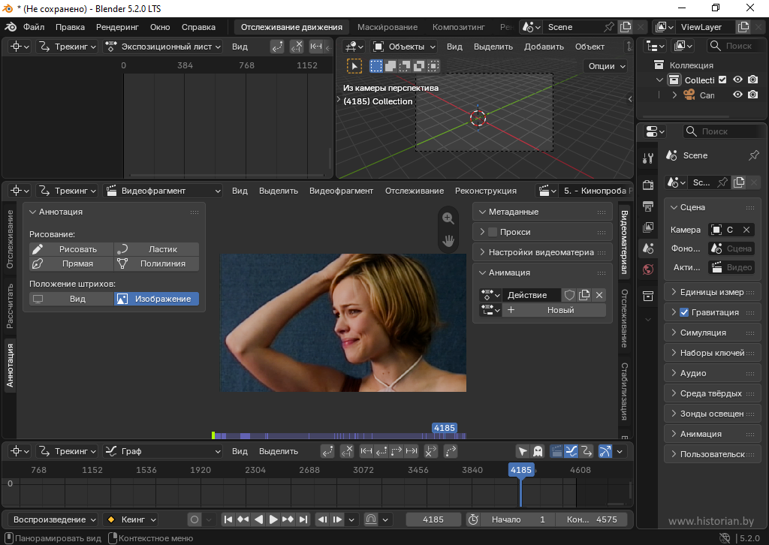Set stroke placement to Вид
The width and height of the screenshot is (769, 545).
[x=71, y=299]
